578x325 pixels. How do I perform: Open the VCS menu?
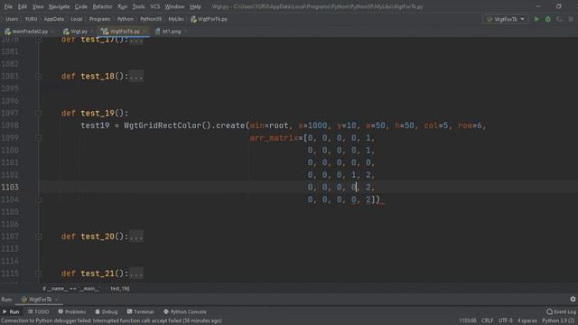tap(154, 6)
